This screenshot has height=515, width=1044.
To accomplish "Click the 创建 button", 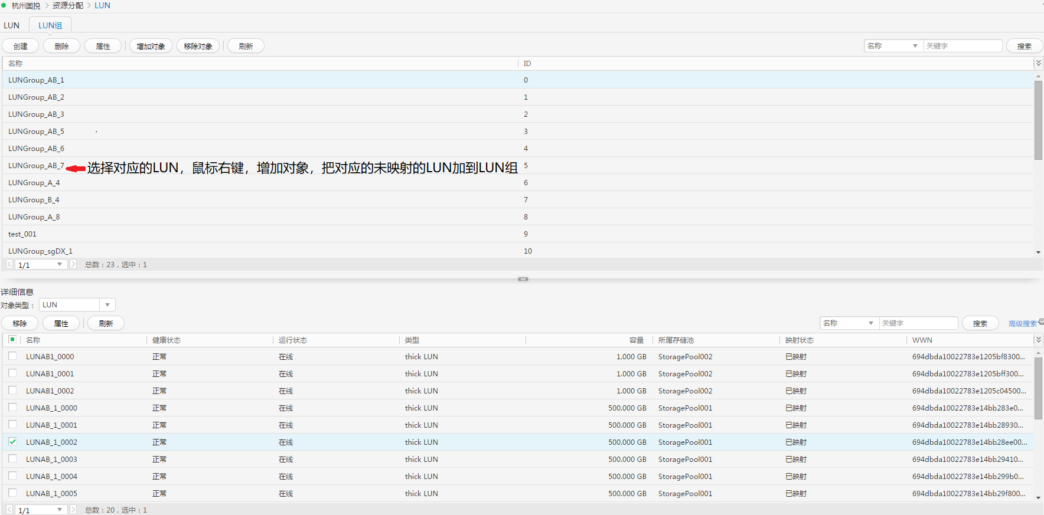I will (21, 46).
